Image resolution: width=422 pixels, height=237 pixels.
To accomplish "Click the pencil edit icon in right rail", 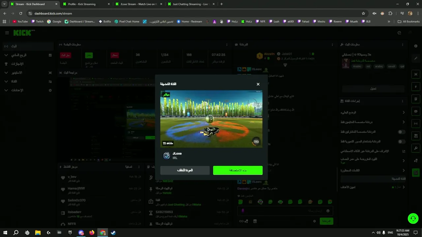I will tap(416, 58).
